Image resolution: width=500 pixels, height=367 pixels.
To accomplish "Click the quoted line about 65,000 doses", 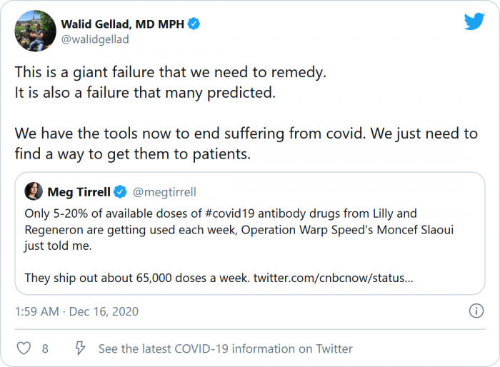I will 136,277.
